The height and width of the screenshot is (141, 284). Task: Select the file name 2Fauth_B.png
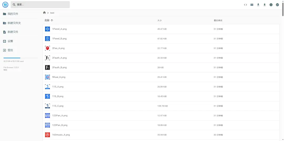tap(59, 67)
